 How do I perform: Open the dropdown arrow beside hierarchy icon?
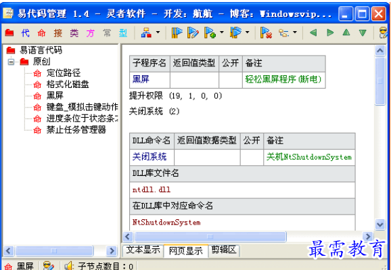point(158,32)
